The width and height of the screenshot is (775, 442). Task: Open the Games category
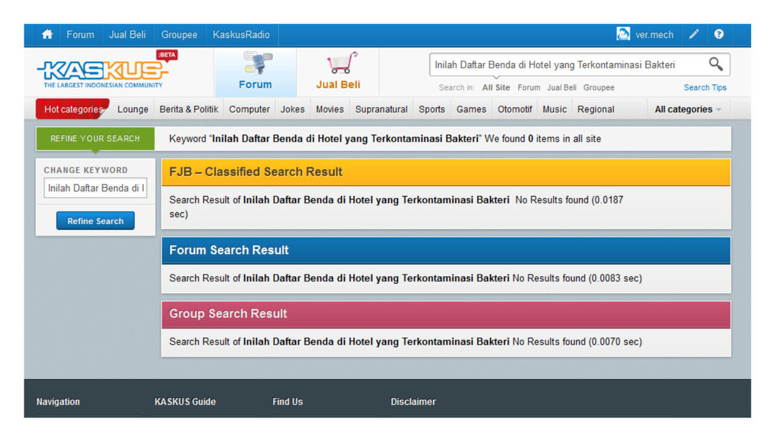[471, 110]
